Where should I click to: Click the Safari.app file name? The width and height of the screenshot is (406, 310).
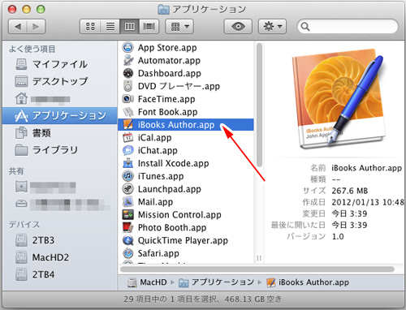tap(158, 253)
